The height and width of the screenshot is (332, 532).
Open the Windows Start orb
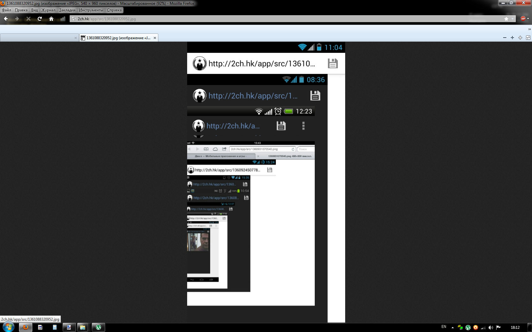click(x=8, y=327)
